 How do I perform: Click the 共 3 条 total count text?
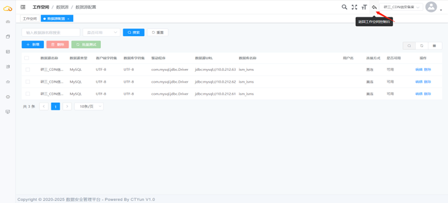pos(29,107)
